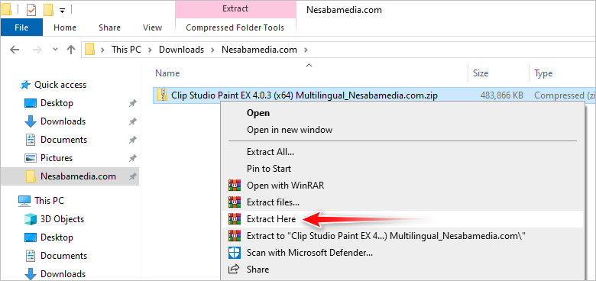Expand chevron after Nesabamedia.com in path
This screenshot has width=596, height=281.
pos(306,50)
